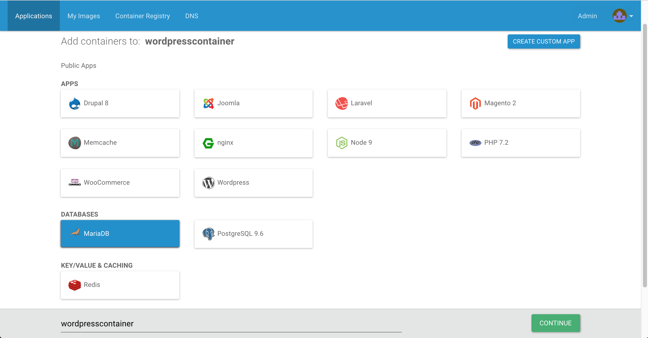
Task: Select the Node 9 label
Action: pos(361,142)
